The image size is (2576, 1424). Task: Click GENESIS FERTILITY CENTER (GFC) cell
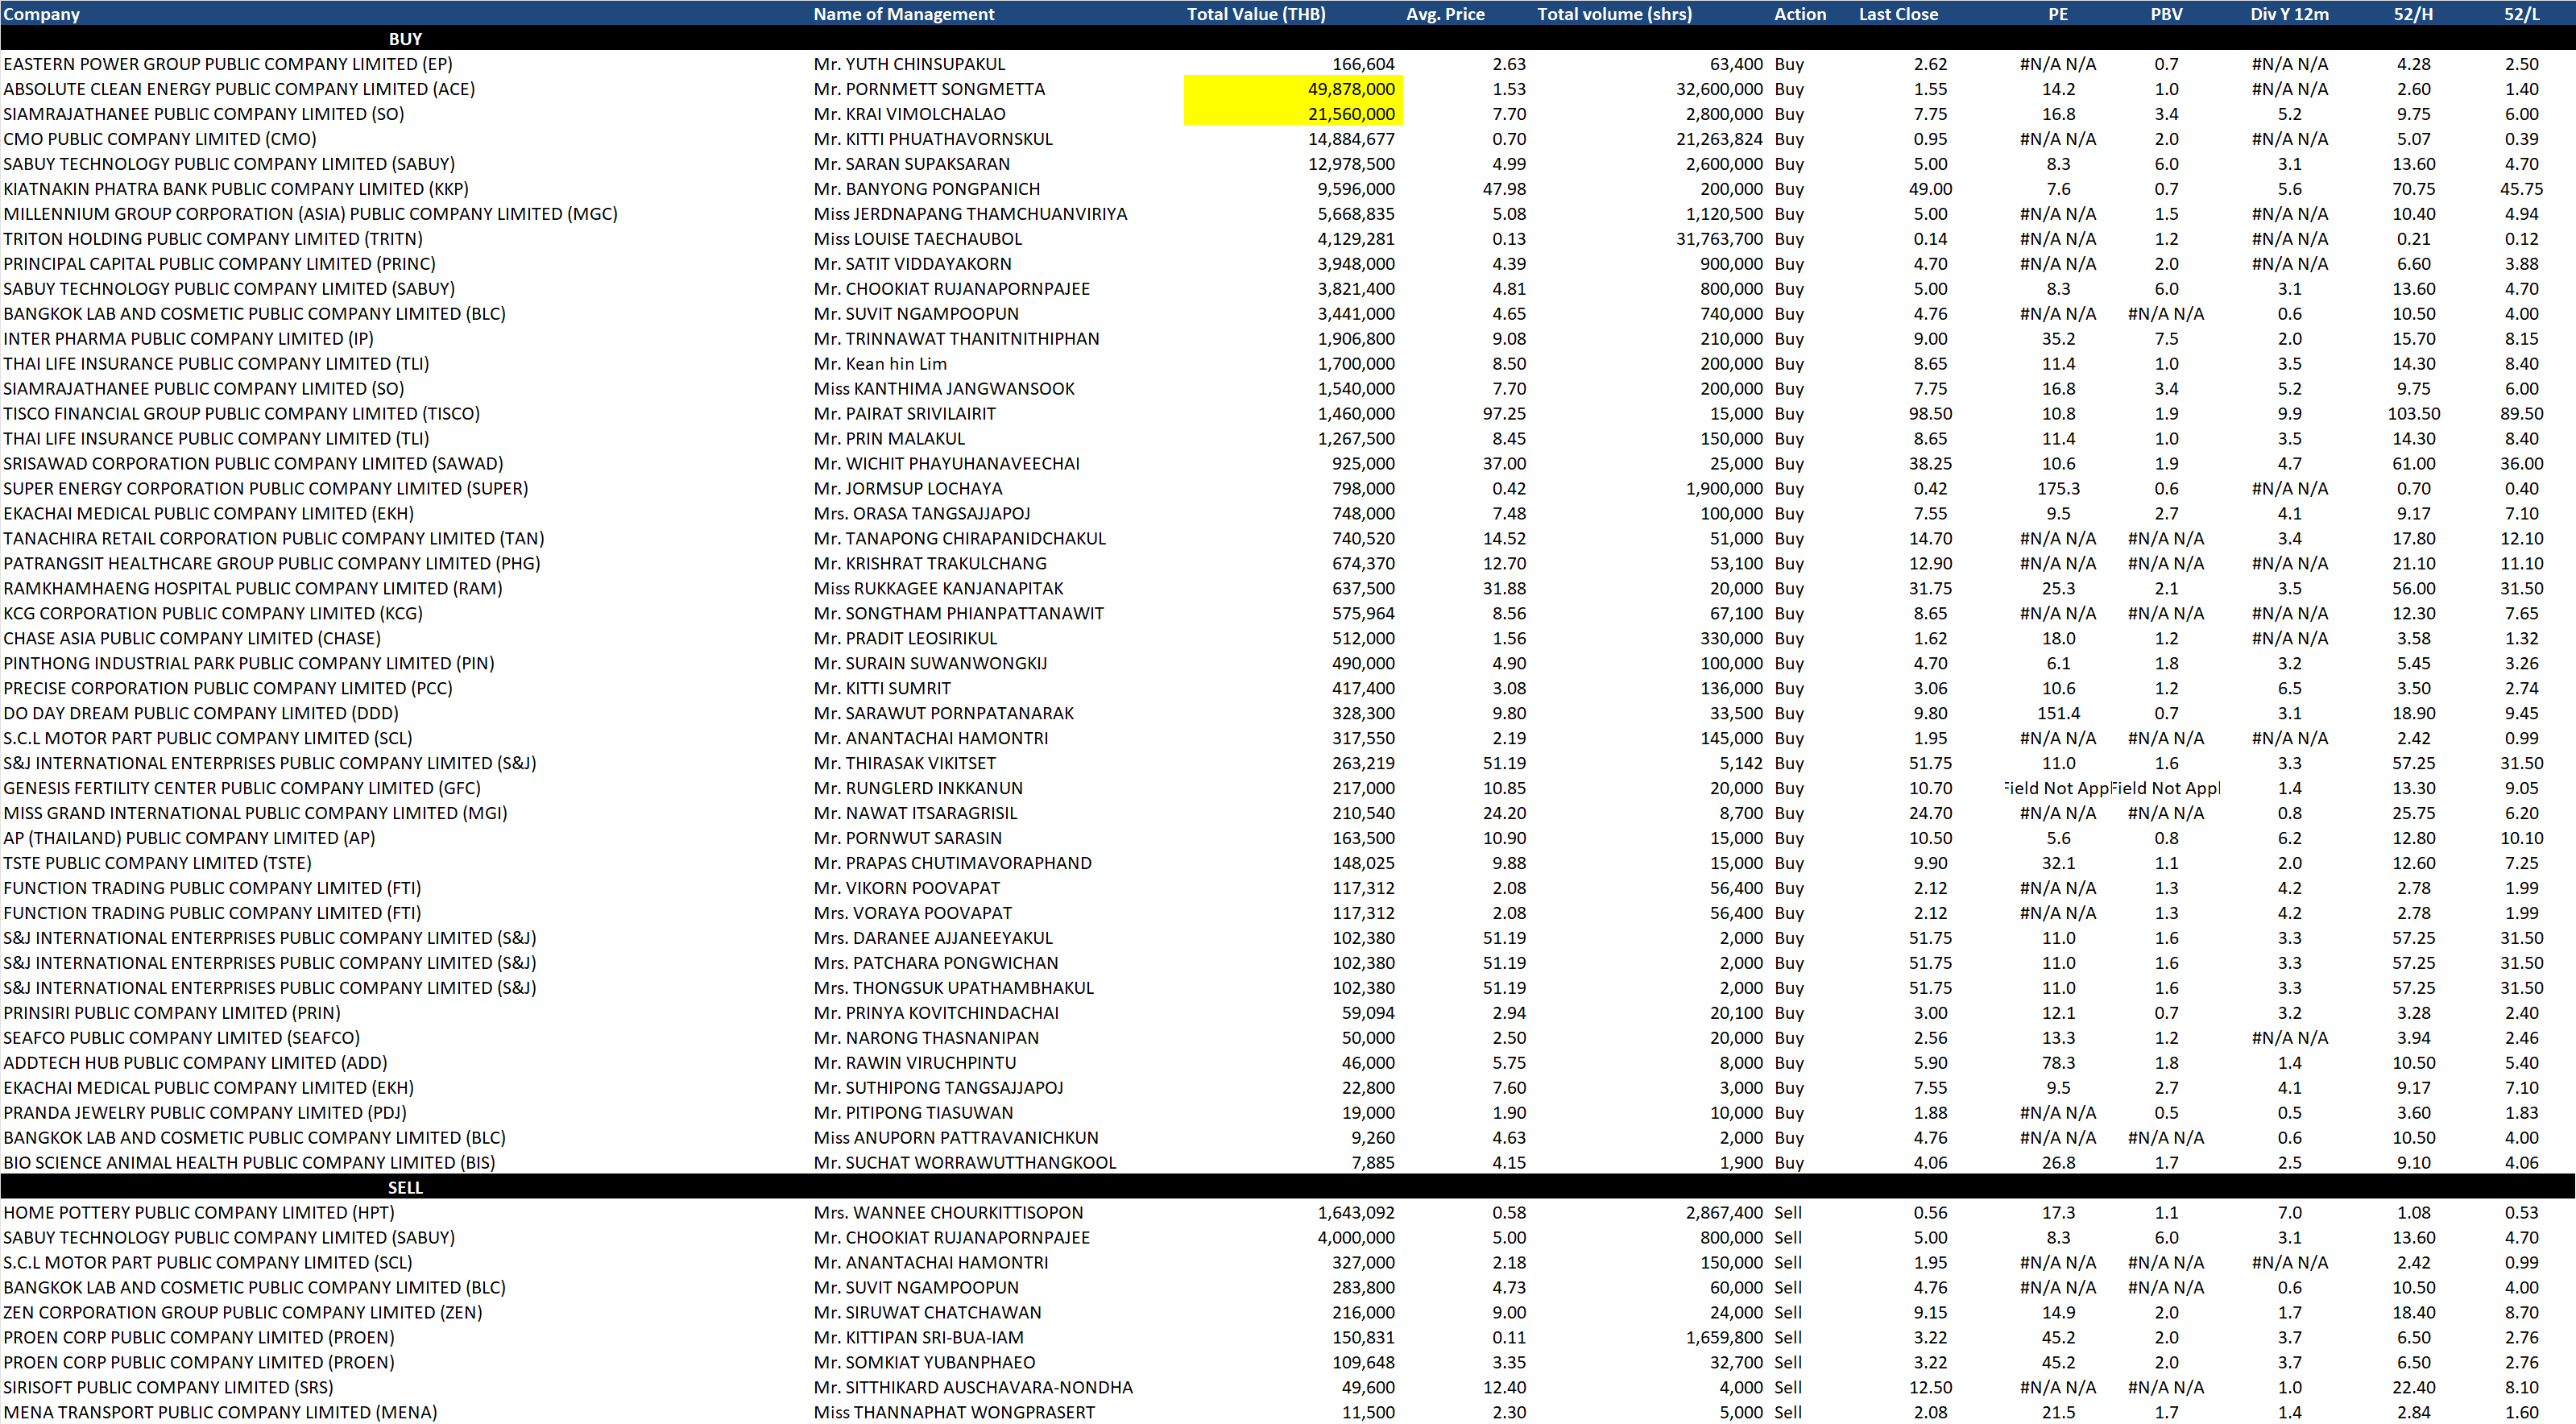(241, 789)
